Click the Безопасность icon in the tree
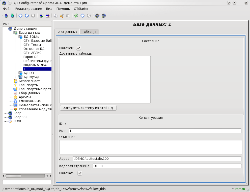This screenshot has width=250, height=192. point(16,81)
